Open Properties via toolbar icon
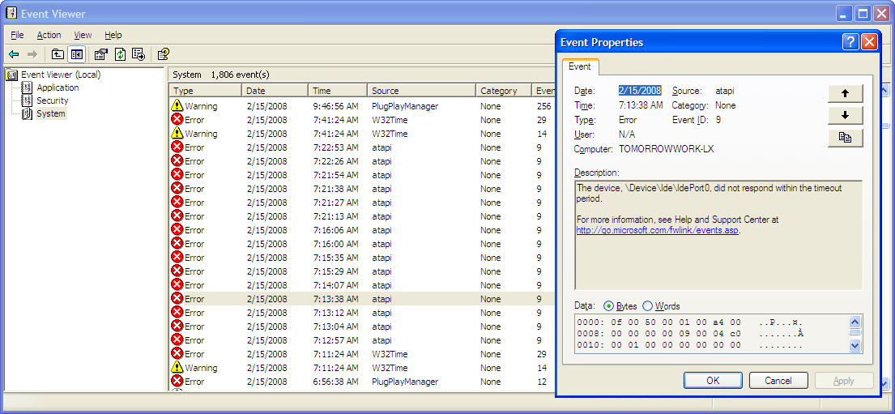This screenshot has height=414, width=895. point(101,54)
